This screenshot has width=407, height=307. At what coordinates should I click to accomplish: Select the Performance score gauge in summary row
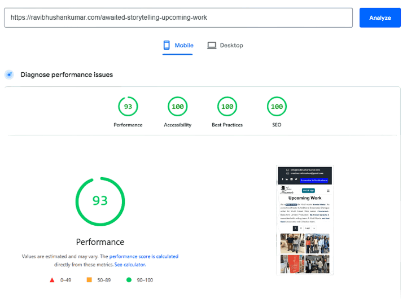[x=128, y=106]
